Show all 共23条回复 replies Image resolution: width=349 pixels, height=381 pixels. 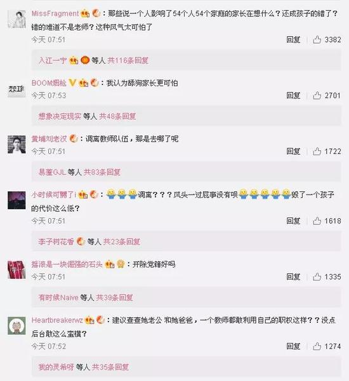(x=122, y=242)
